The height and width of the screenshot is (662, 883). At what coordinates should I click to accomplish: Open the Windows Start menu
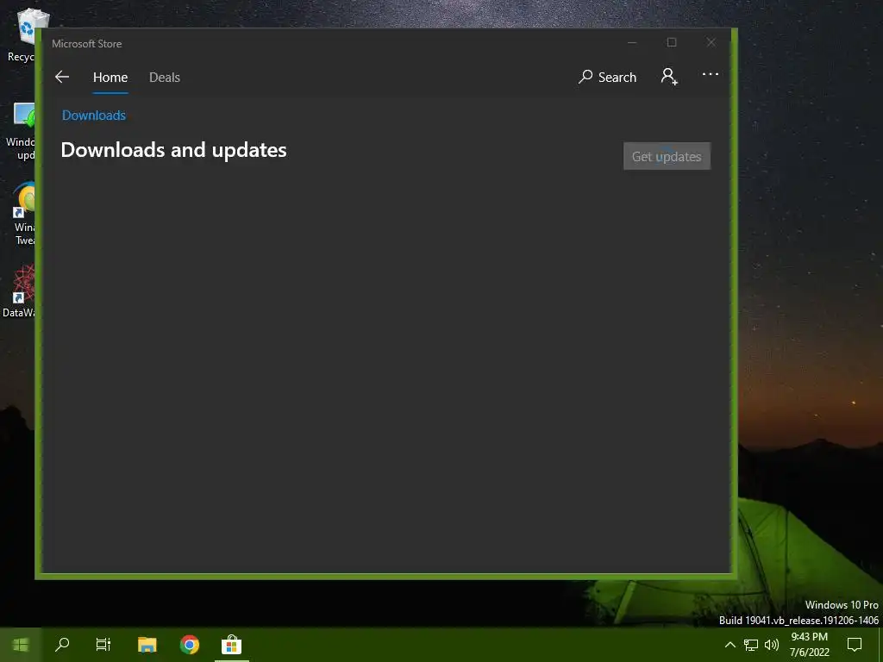pos(21,645)
